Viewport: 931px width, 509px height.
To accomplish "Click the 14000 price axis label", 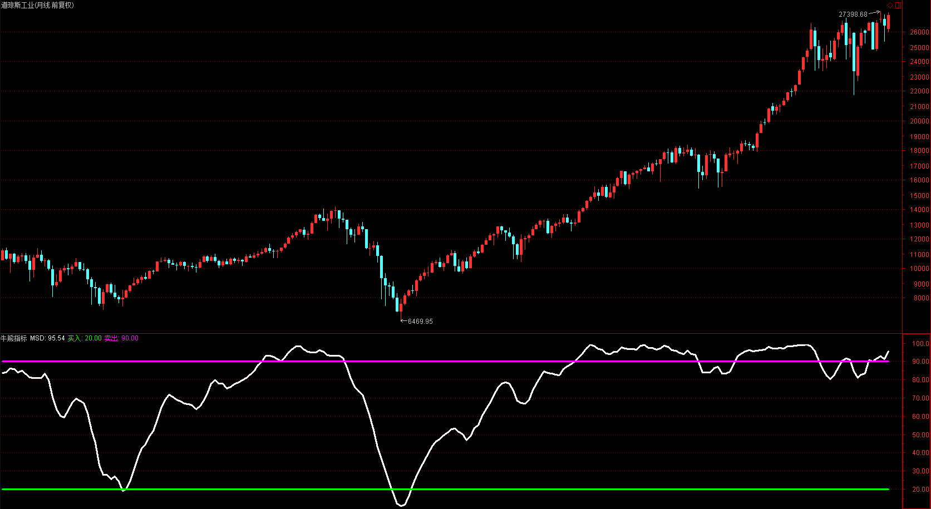I will point(919,210).
